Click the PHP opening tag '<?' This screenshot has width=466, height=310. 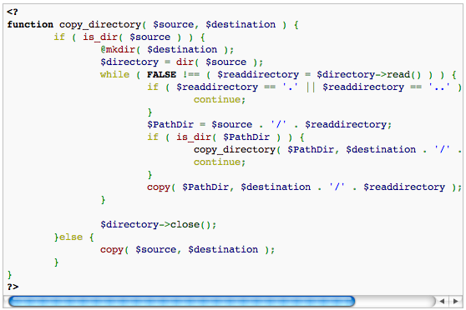(13, 12)
